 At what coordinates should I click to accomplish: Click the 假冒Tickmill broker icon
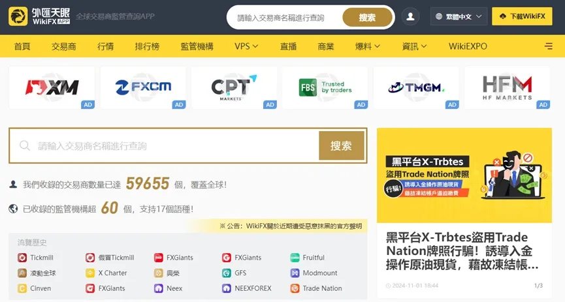click(90, 258)
